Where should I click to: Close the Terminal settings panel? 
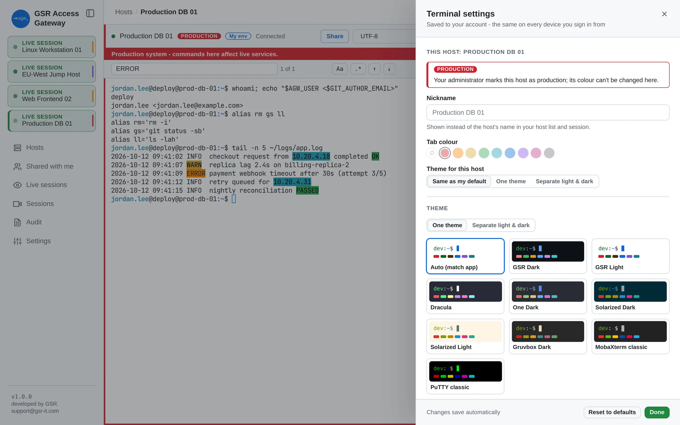tap(664, 14)
